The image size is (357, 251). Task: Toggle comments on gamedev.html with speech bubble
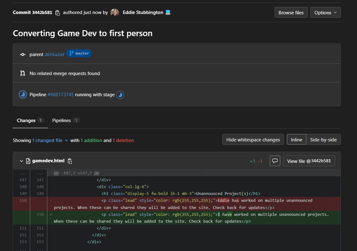pos(275,161)
